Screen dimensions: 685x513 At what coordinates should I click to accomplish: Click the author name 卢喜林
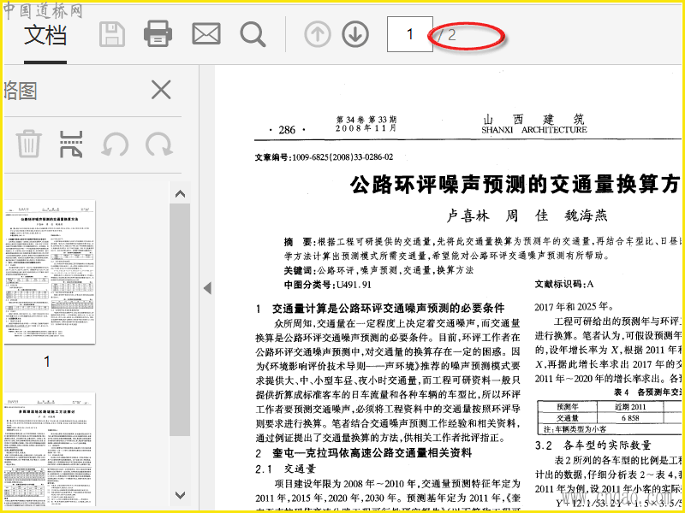click(468, 215)
